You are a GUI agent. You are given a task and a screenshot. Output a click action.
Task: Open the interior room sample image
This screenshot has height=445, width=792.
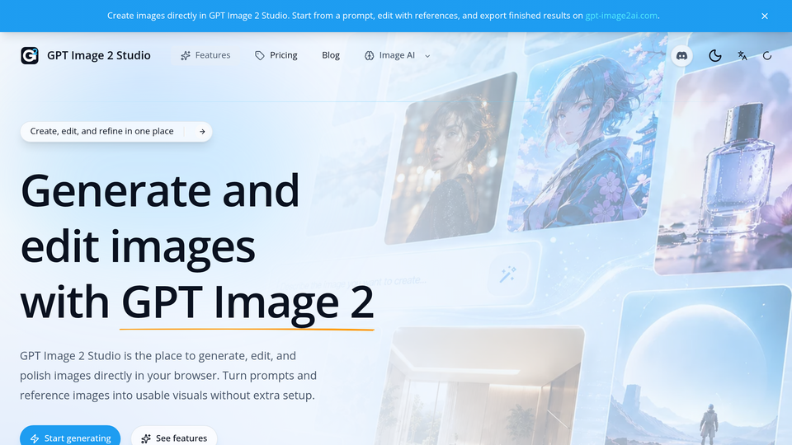[480, 386]
